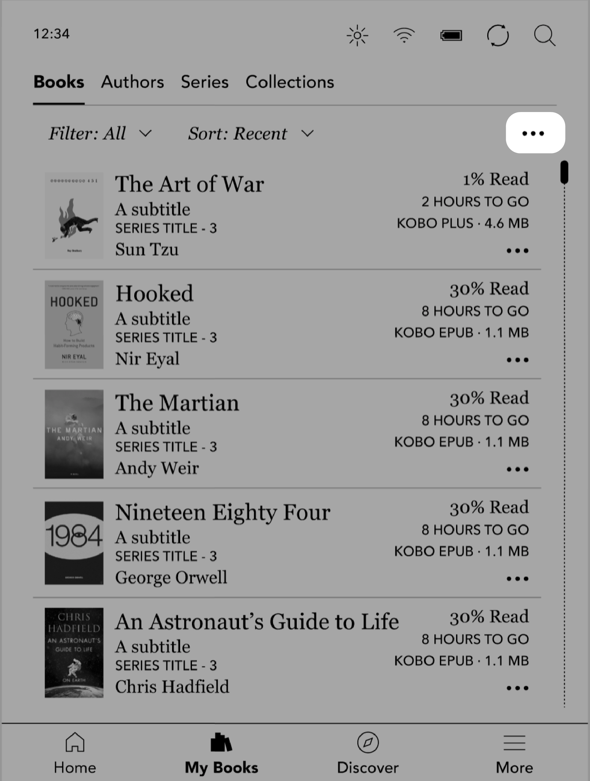Tap the brightness icon in status bar
The image size is (590, 781).
pyautogui.click(x=358, y=35)
